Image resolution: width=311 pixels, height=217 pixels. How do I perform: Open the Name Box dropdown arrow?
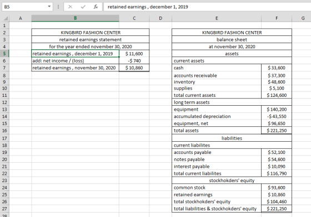(49, 7)
